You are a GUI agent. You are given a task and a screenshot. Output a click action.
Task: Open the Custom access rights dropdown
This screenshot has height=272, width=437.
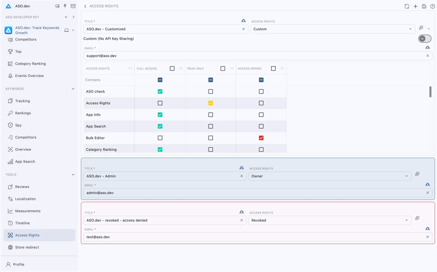tap(332, 29)
